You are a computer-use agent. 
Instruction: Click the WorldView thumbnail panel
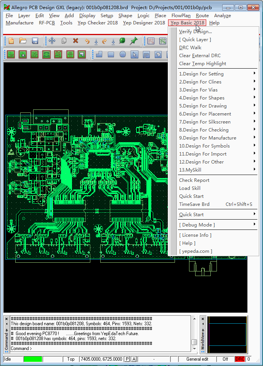click(x=228, y=334)
